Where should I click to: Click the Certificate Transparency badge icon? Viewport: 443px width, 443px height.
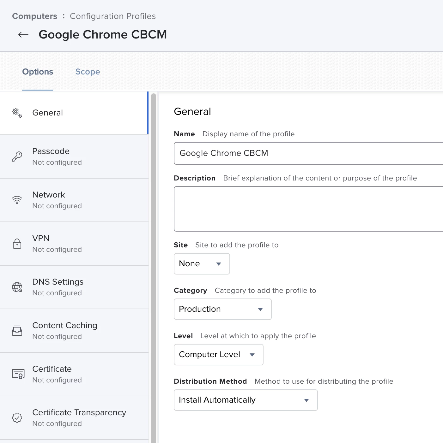point(17,418)
